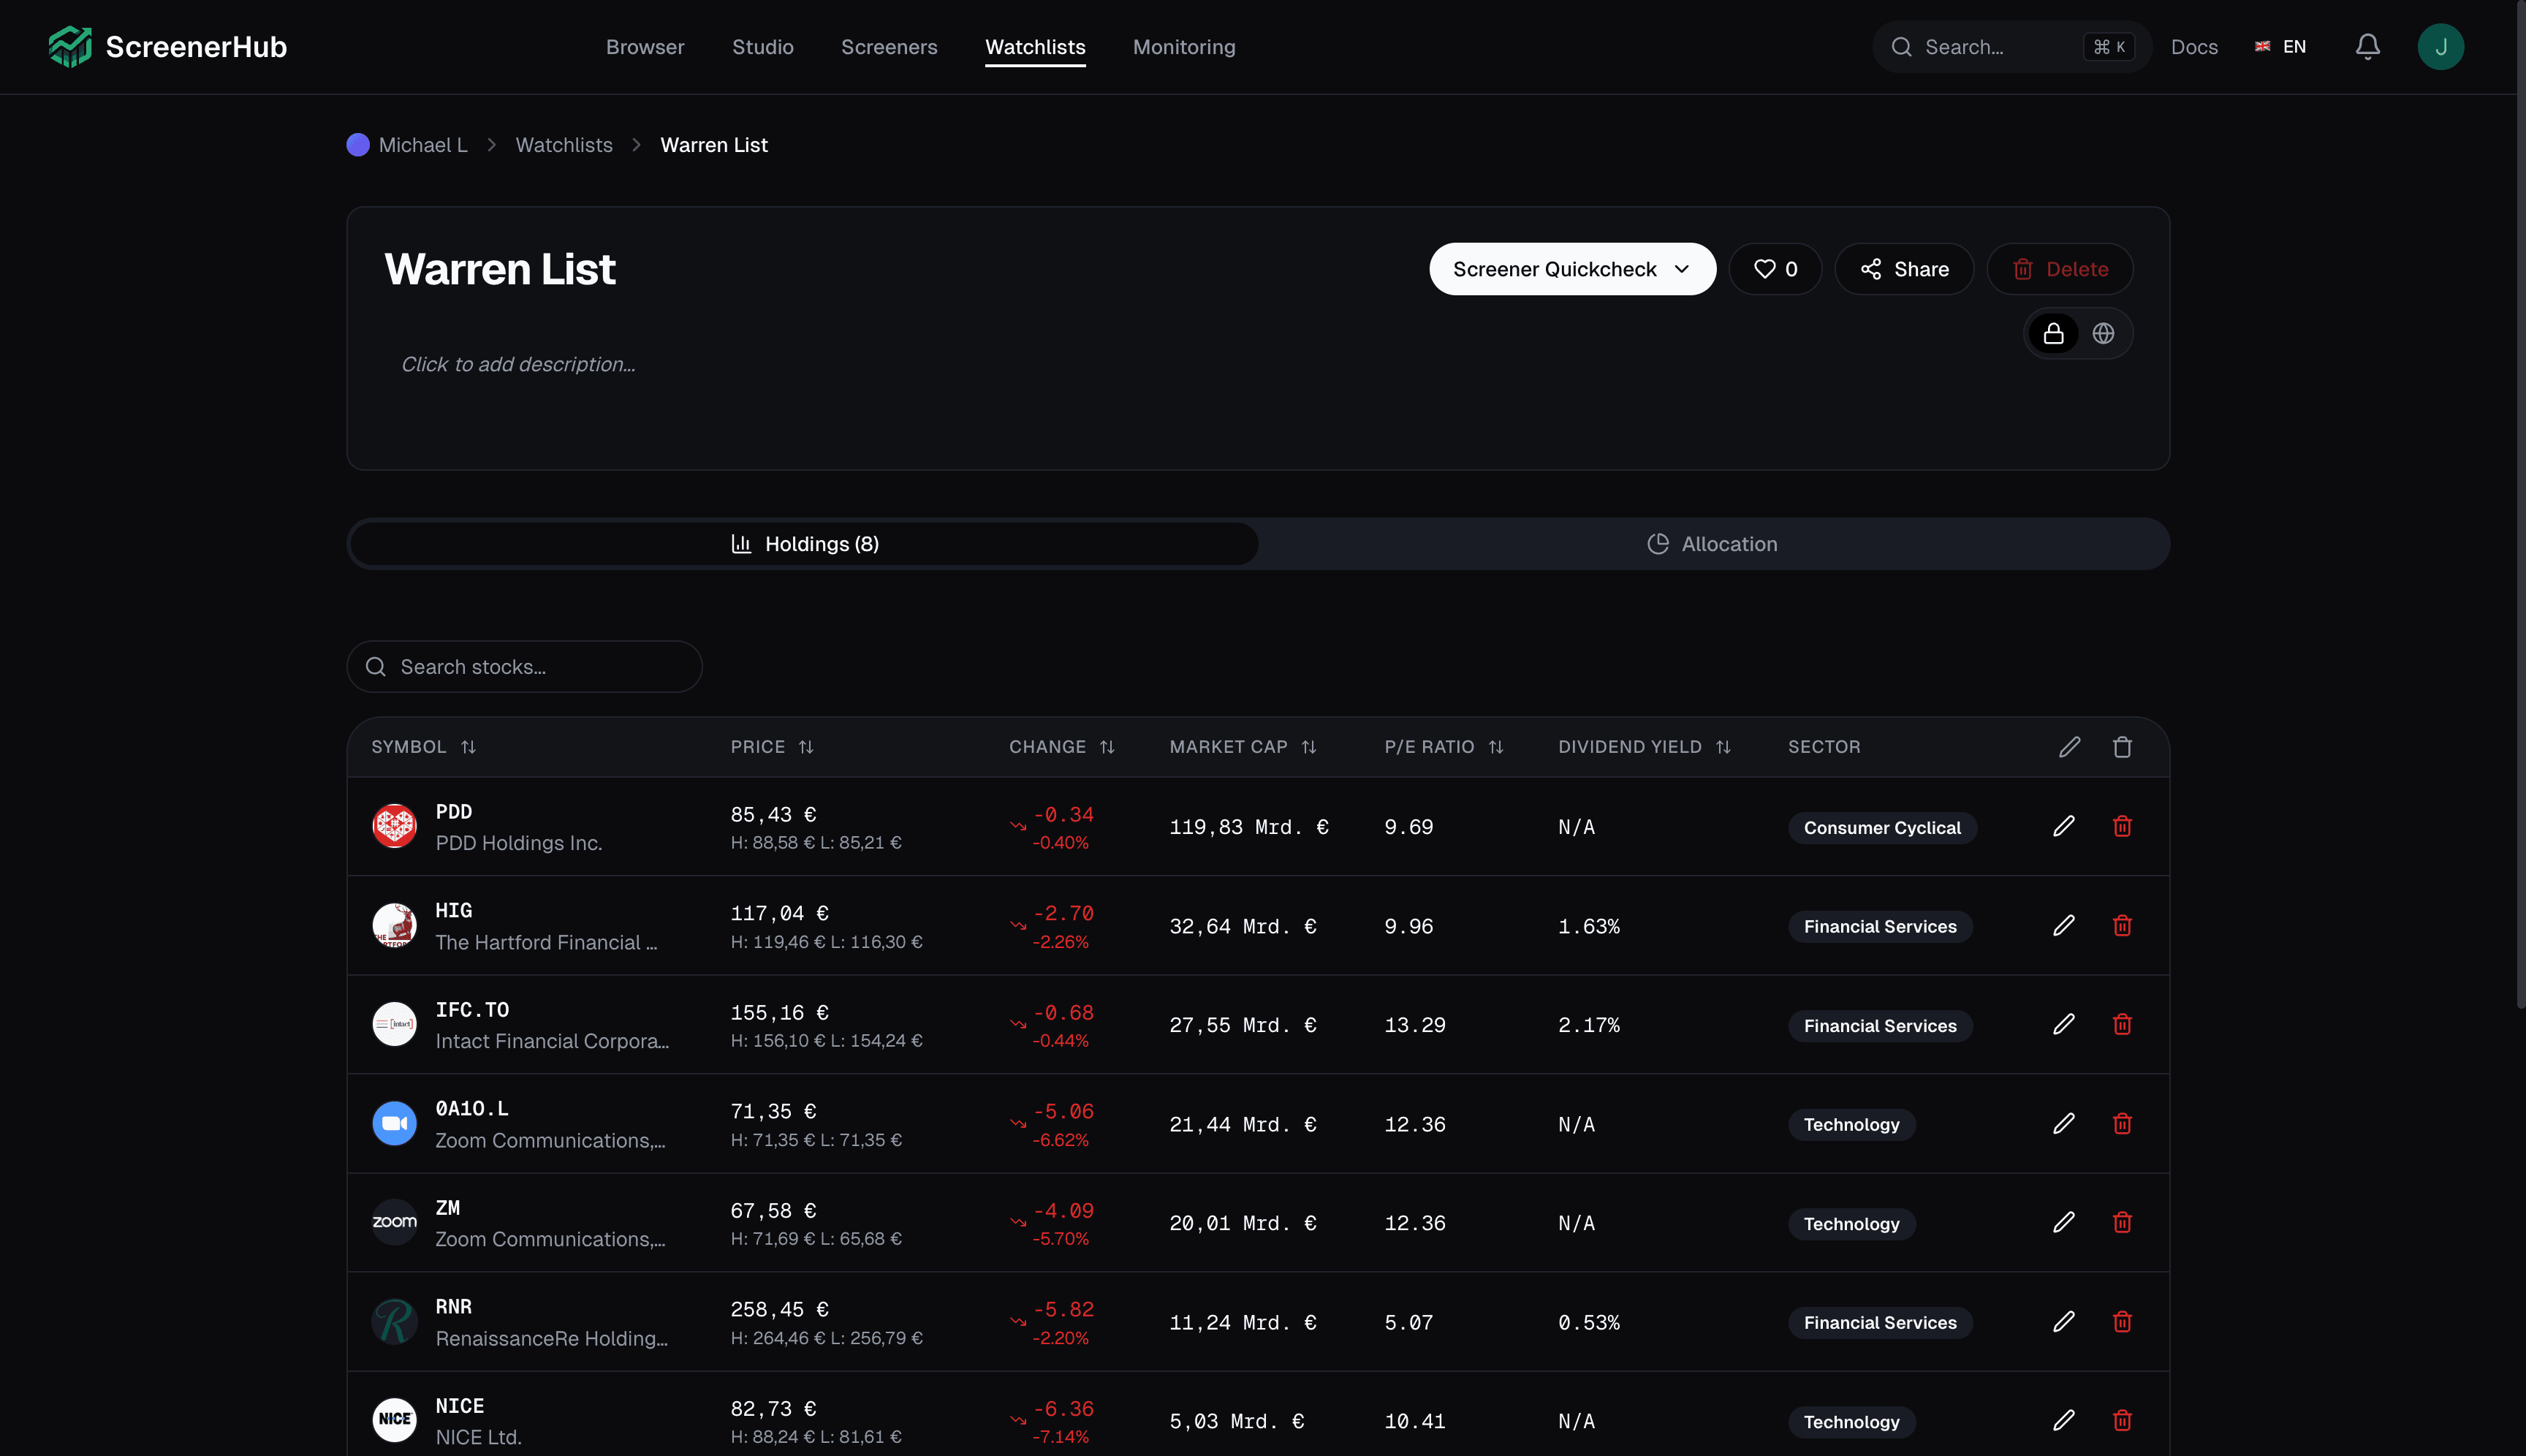Open the Monitoring nav item
The image size is (2526, 1456).
point(1184,47)
